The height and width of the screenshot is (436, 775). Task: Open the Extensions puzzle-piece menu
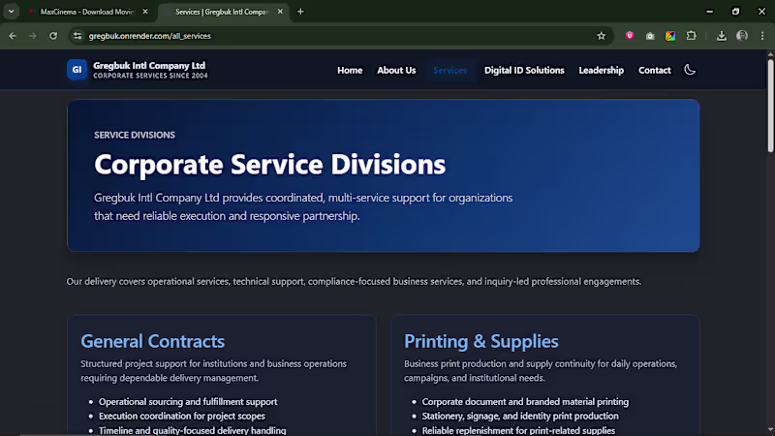coord(692,36)
